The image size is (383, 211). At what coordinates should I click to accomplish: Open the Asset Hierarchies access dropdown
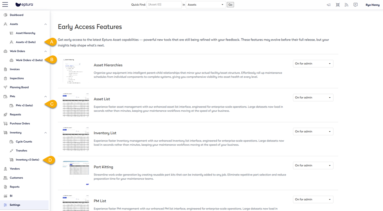[313, 64]
